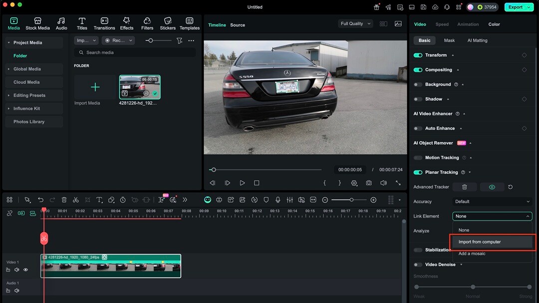Take a snapshot with camera icon
The width and height of the screenshot is (539, 303).
pos(368,183)
